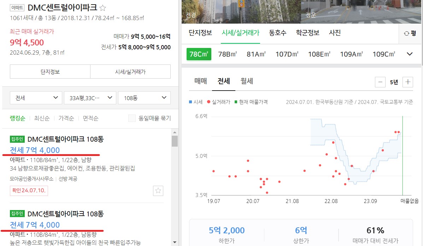Click the listing panel scrollbar thumb
Viewport: 423px width, 246px height.
175,141
